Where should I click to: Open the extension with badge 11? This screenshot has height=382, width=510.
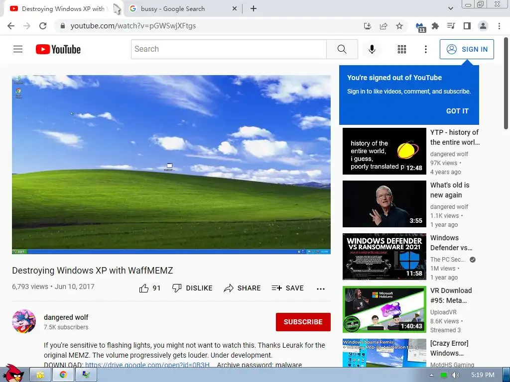point(420,27)
